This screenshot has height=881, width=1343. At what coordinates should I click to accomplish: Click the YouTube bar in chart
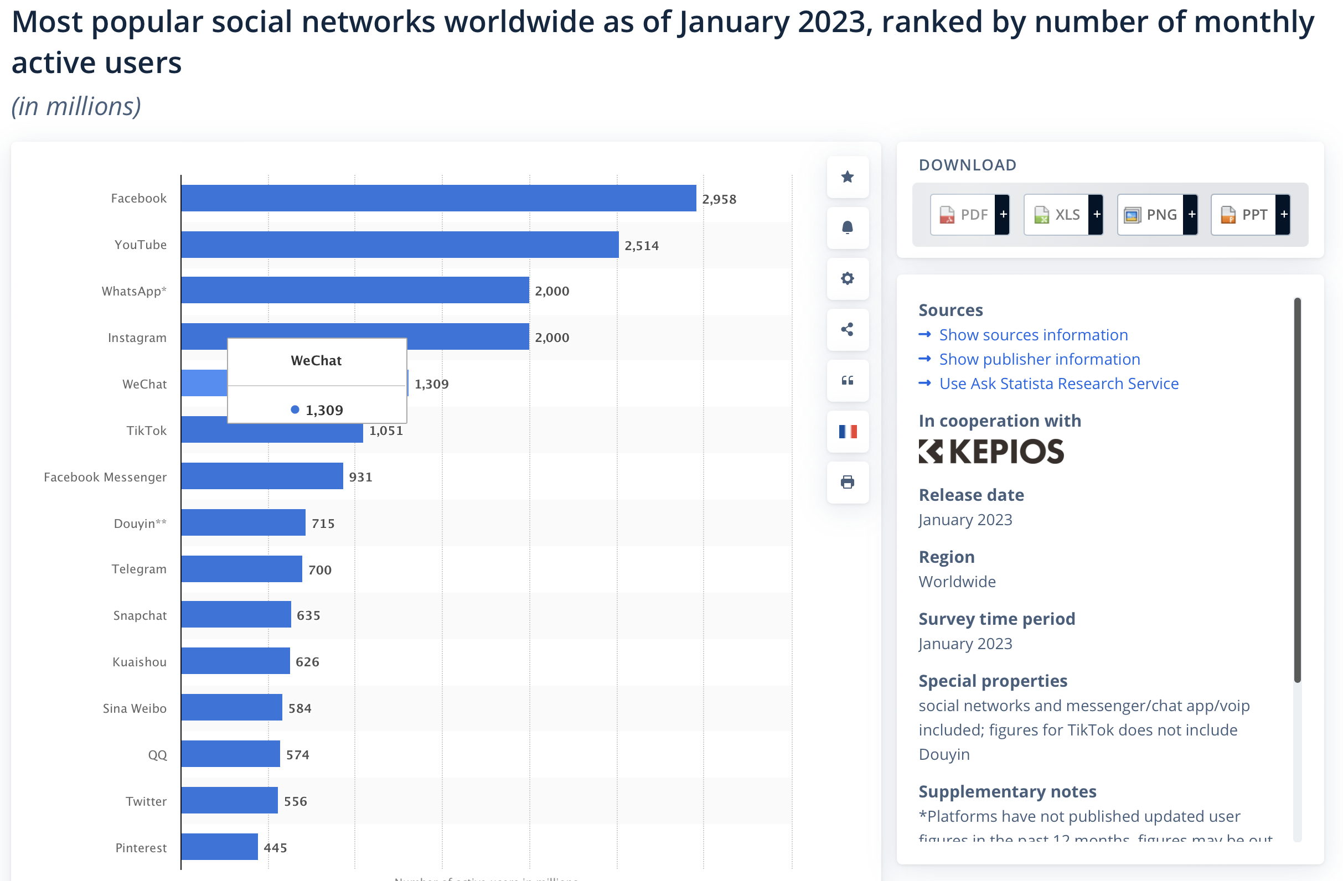point(400,245)
